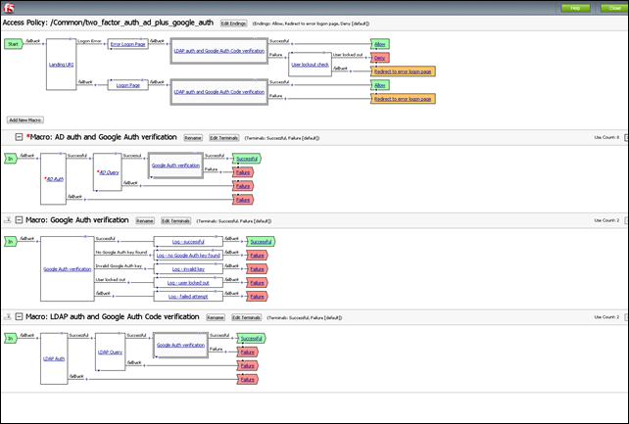Click Edit Endings button
The width and height of the screenshot is (629, 424).
(233, 22)
